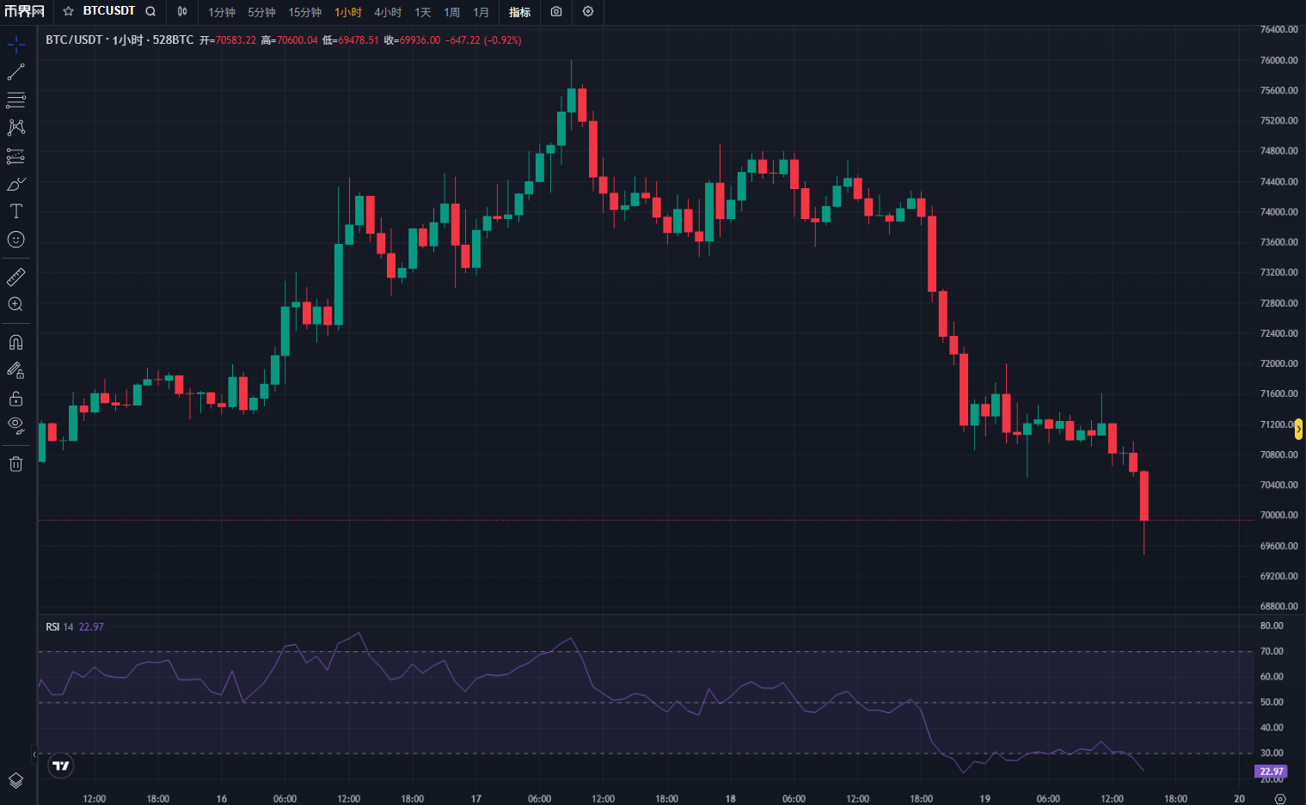The width and height of the screenshot is (1306, 805).
Task: Open symbol search magnifier icon
Action: click(150, 11)
